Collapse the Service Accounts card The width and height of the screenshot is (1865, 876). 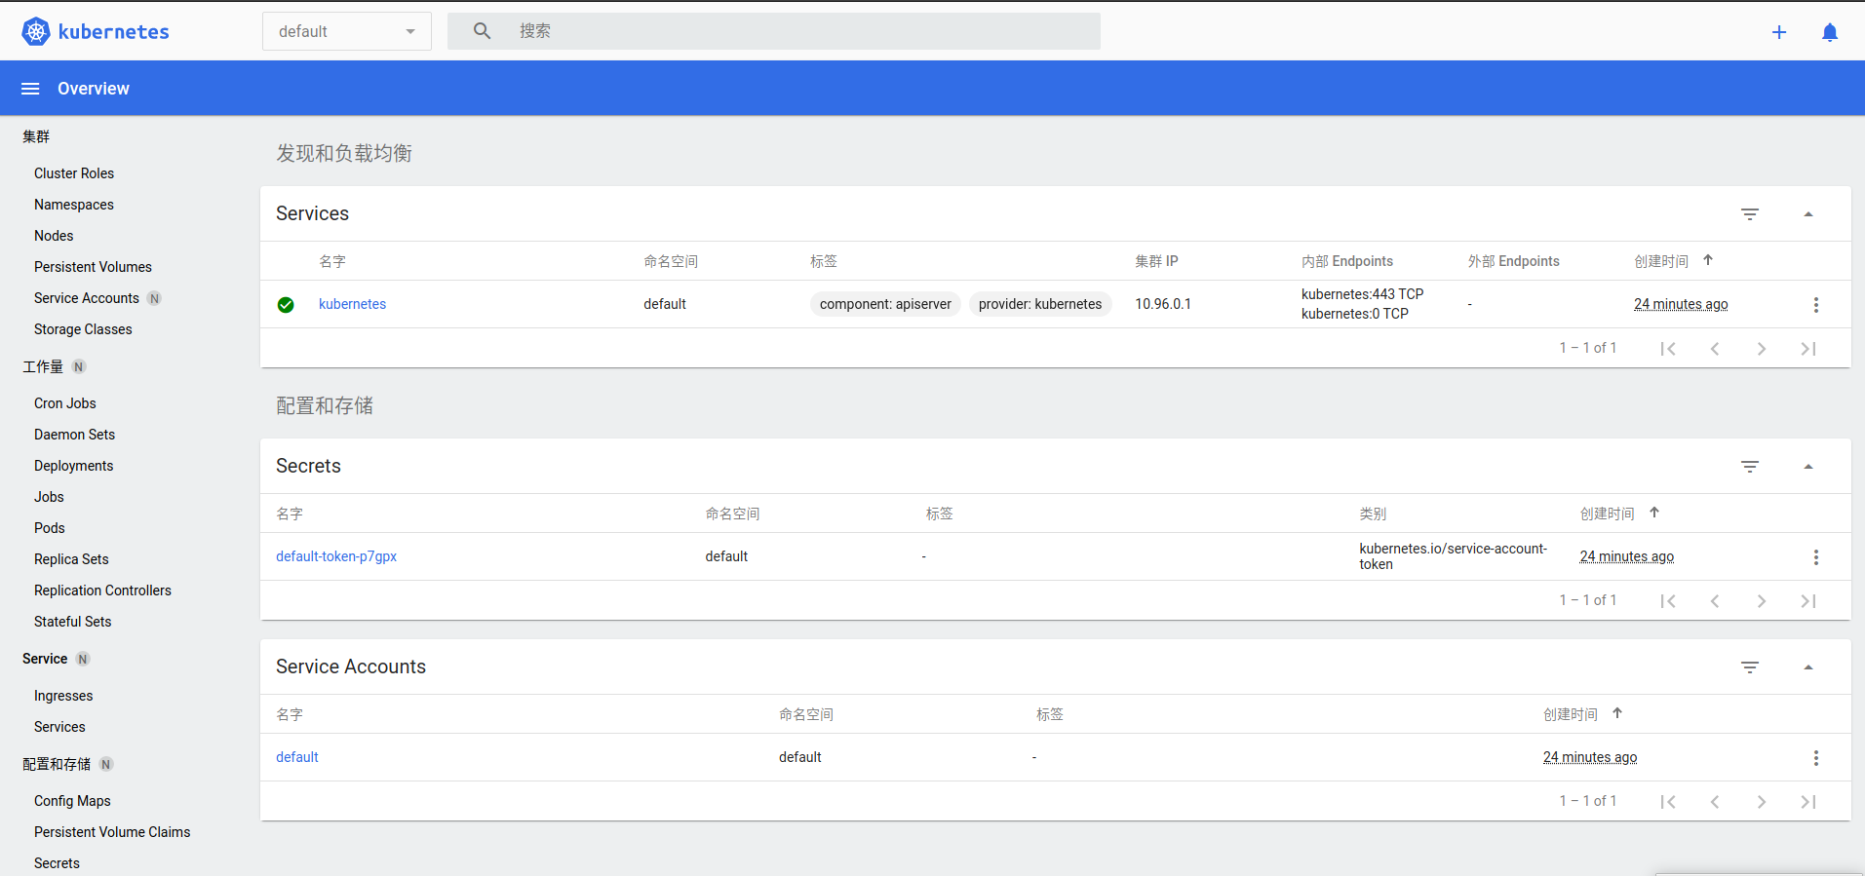click(1808, 667)
